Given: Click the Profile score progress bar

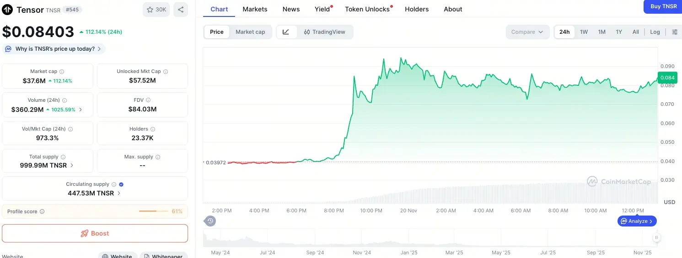Looking at the screenshot, I should pyautogui.click(x=154, y=211).
